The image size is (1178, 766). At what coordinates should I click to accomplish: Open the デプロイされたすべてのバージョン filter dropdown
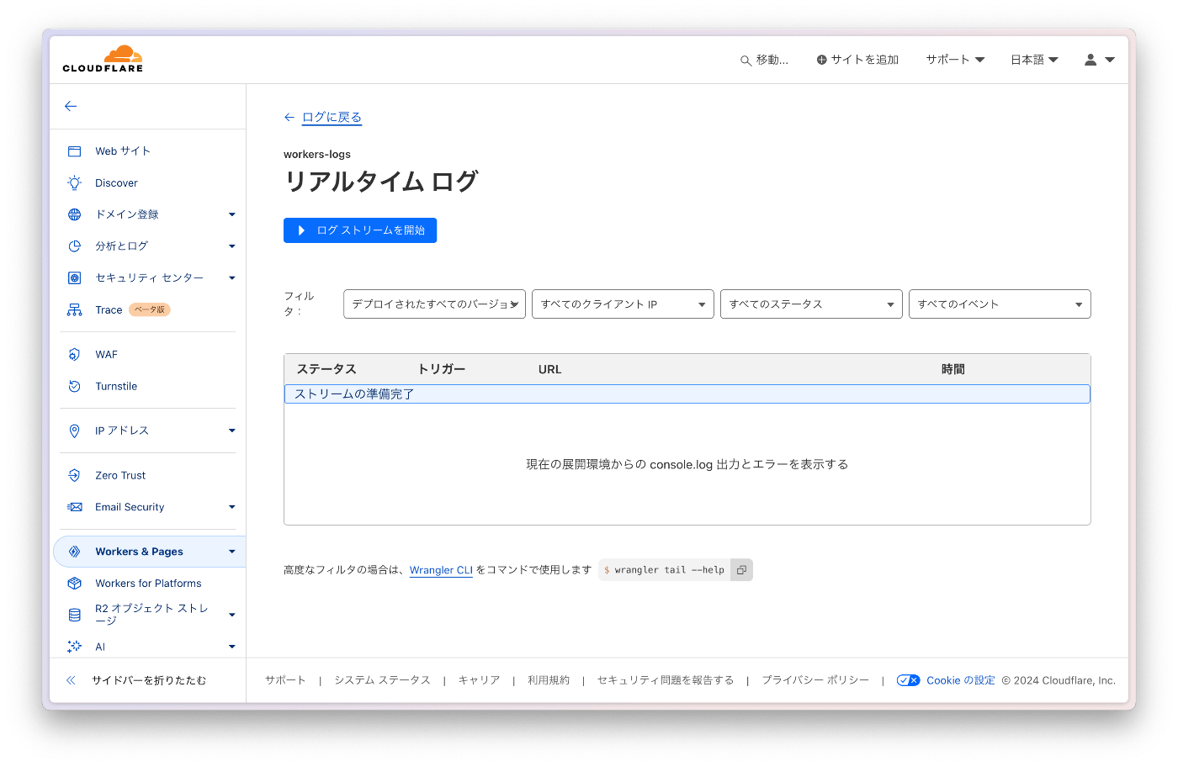pos(434,304)
